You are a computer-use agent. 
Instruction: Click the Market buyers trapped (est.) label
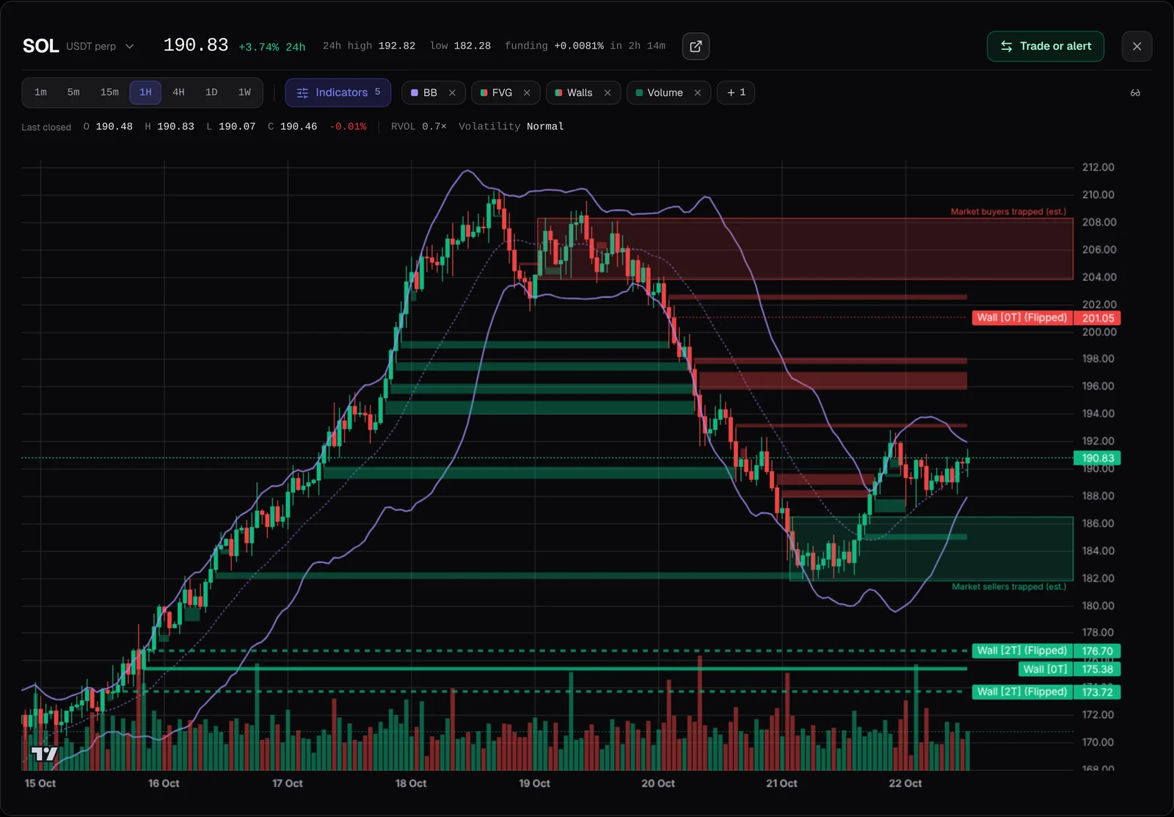click(1008, 211)
